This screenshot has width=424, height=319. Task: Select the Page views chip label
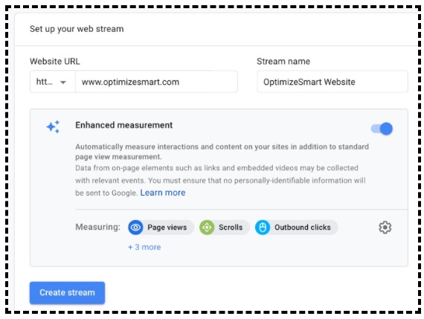(x=167, y=228)
